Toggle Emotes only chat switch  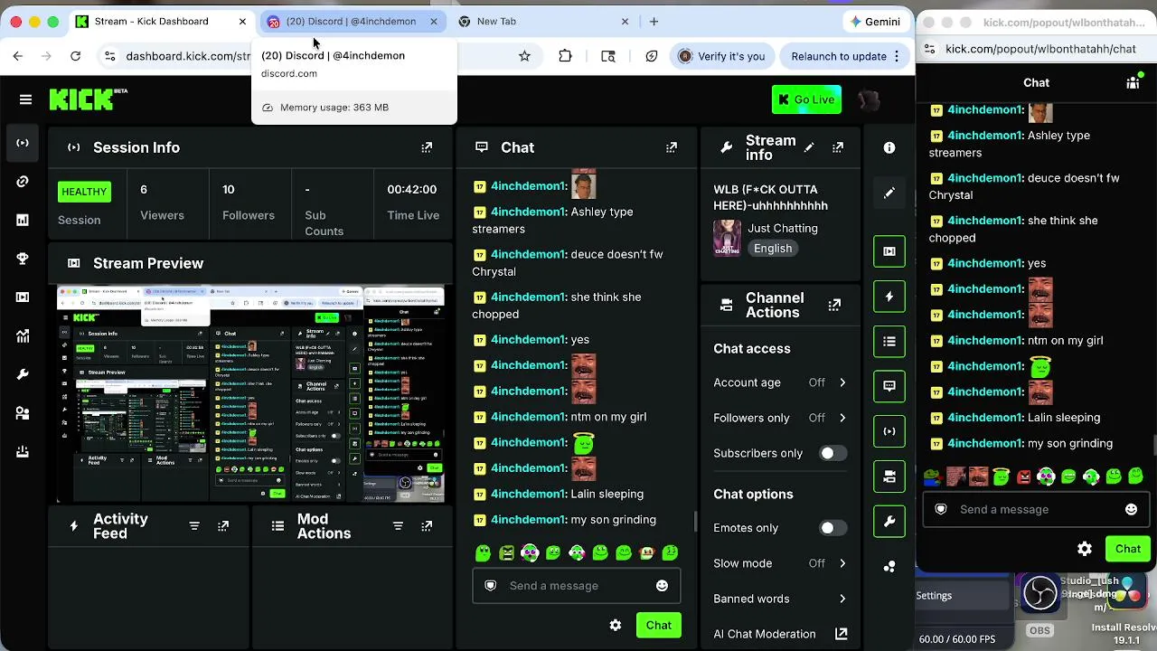(x=832, y=528)
